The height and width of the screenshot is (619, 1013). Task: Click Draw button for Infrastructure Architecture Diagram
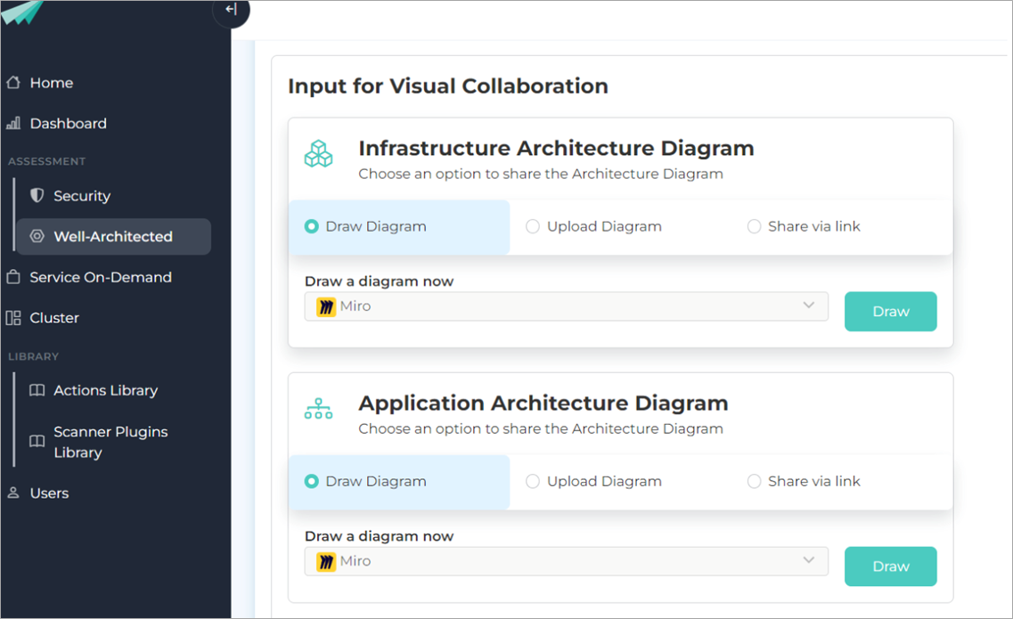890,312
